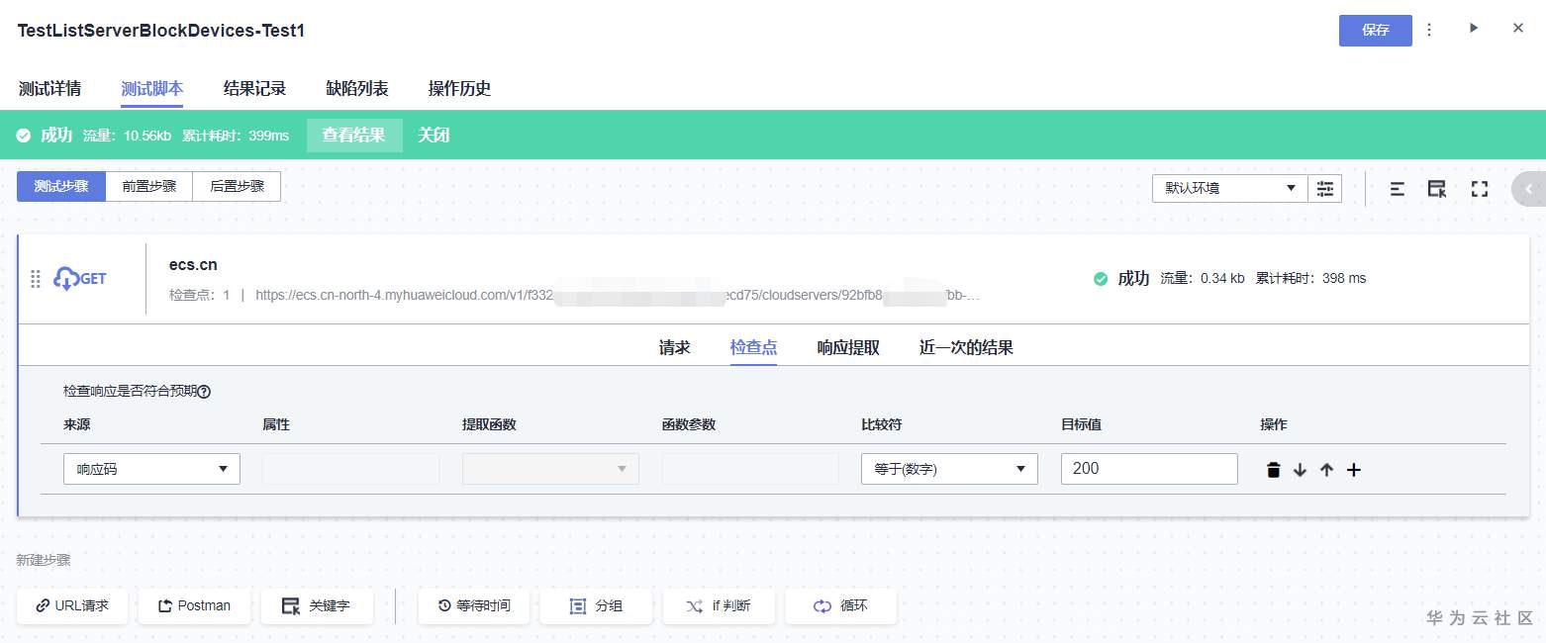Click the help icon beside 检查响应是否符合预期

tap(204, 392)
